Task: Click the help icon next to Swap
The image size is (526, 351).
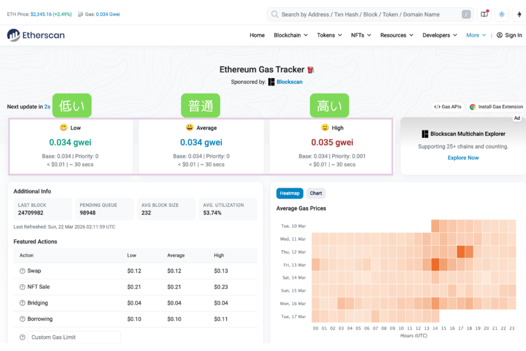Action: tap(22, 271)
